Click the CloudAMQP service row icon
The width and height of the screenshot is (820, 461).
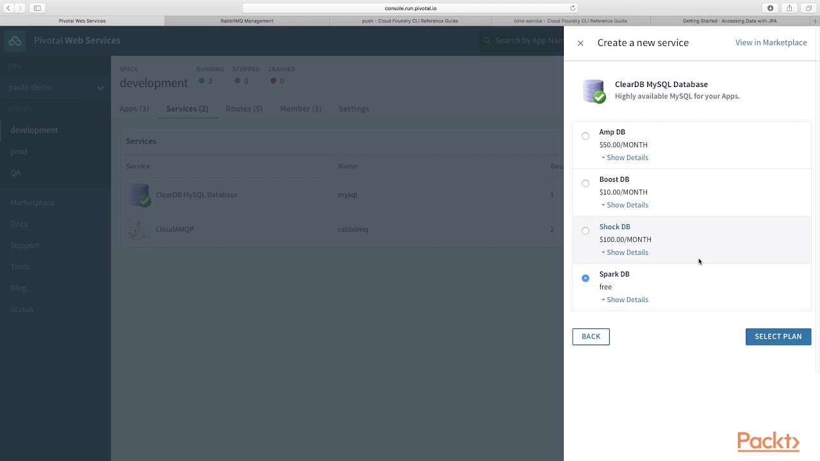coord(139,229)
